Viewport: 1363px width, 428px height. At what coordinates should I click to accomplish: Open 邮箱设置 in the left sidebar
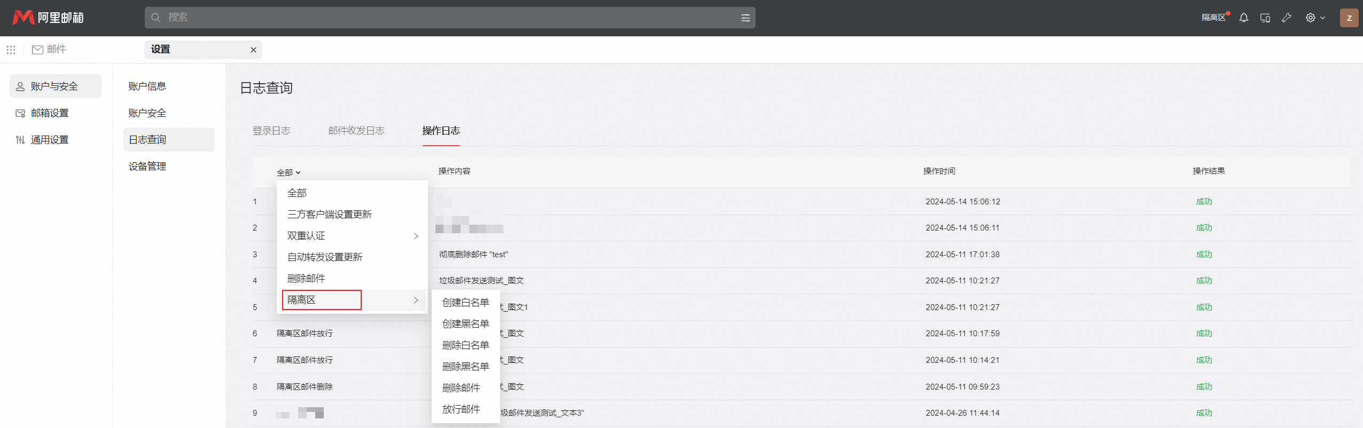[50, 113]
